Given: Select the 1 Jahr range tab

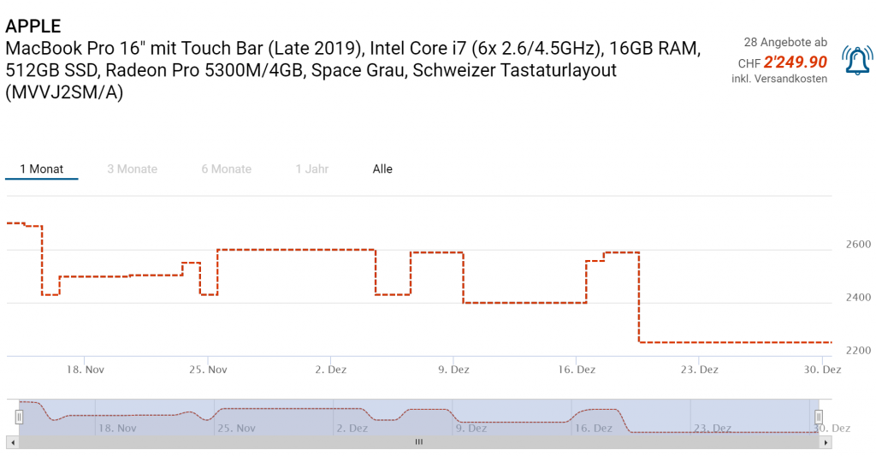Looking at the screenshot, I should (311, 169).
